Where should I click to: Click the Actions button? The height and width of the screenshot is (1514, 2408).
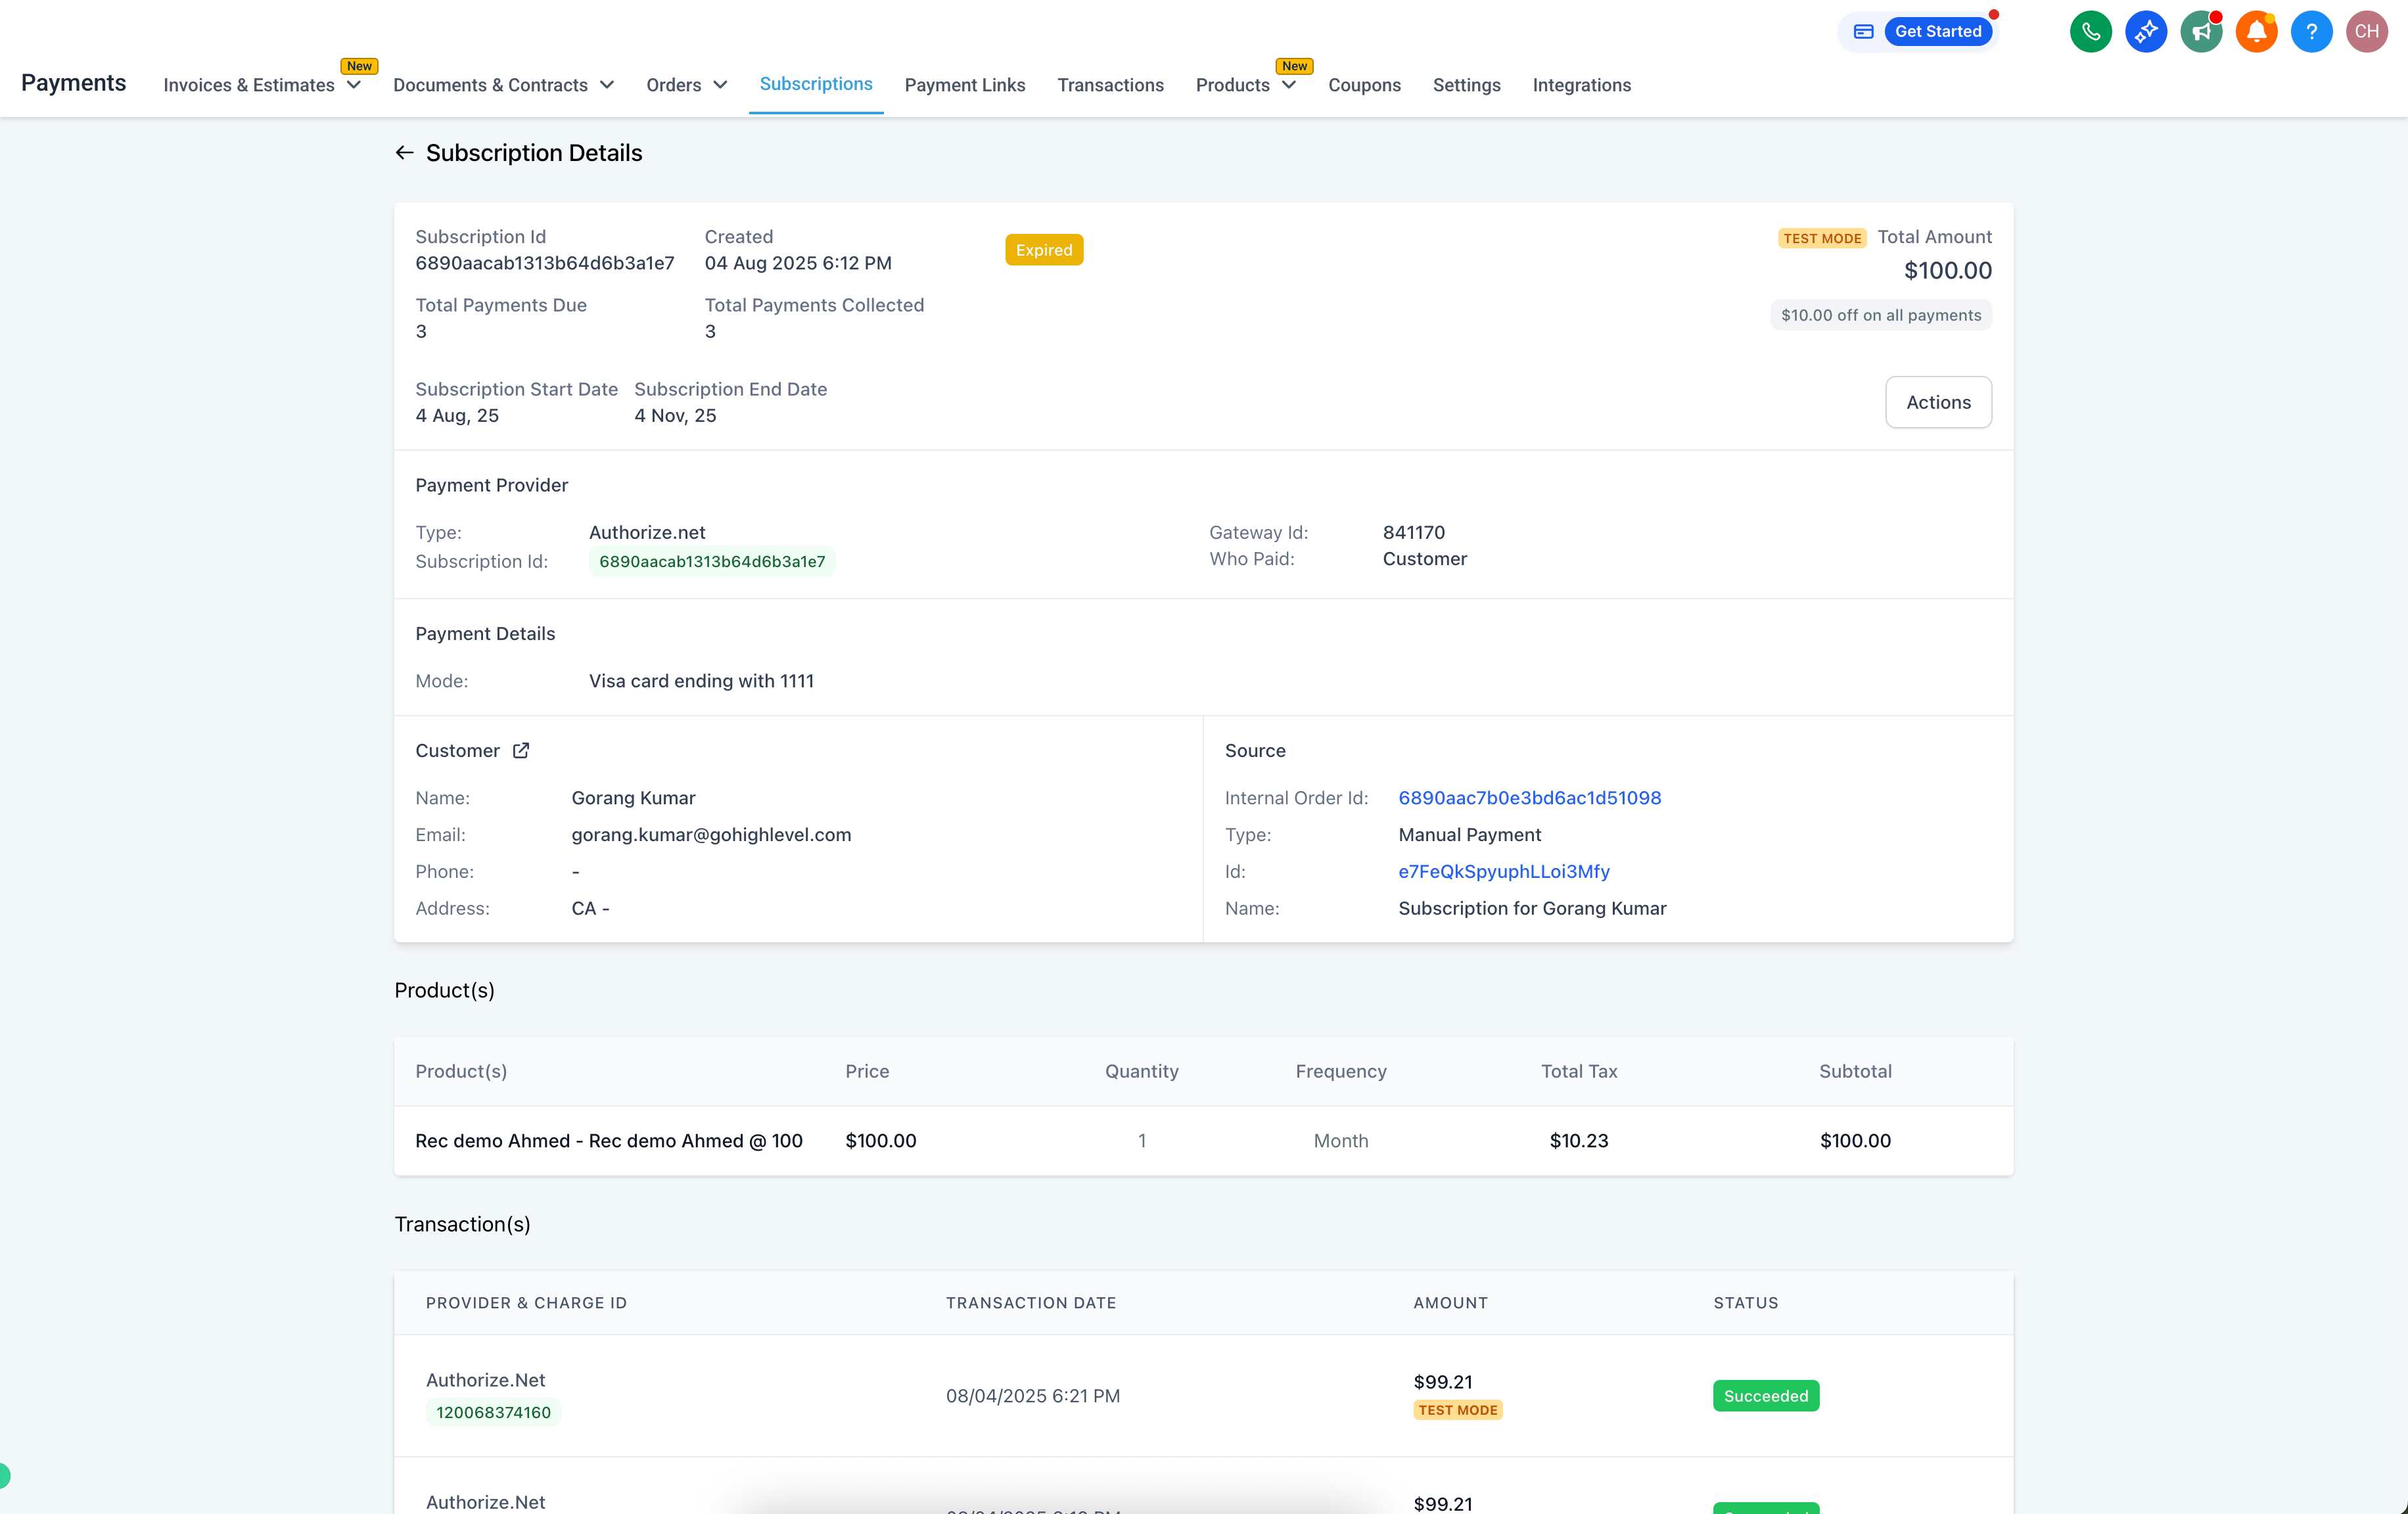1937,402
